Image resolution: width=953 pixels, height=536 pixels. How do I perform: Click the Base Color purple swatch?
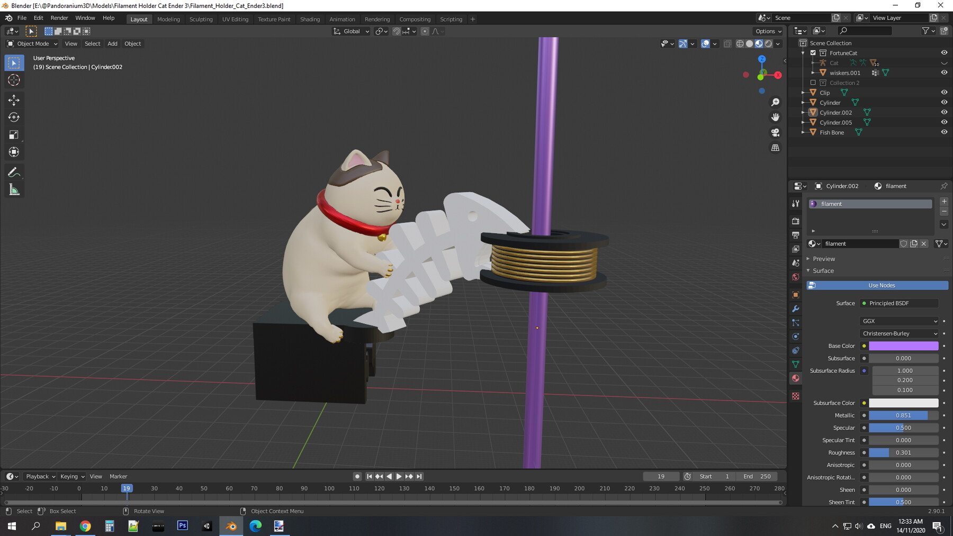tap(903, 346)
